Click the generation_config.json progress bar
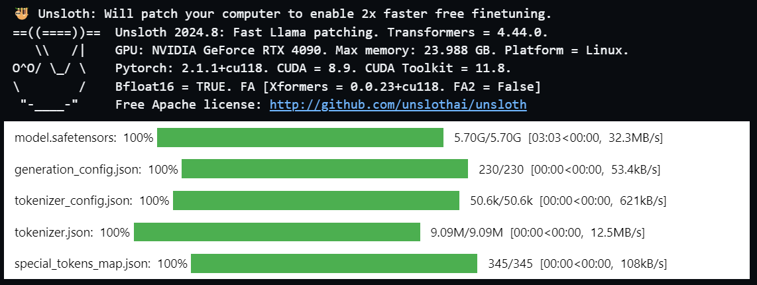 (x=325, y=169)
